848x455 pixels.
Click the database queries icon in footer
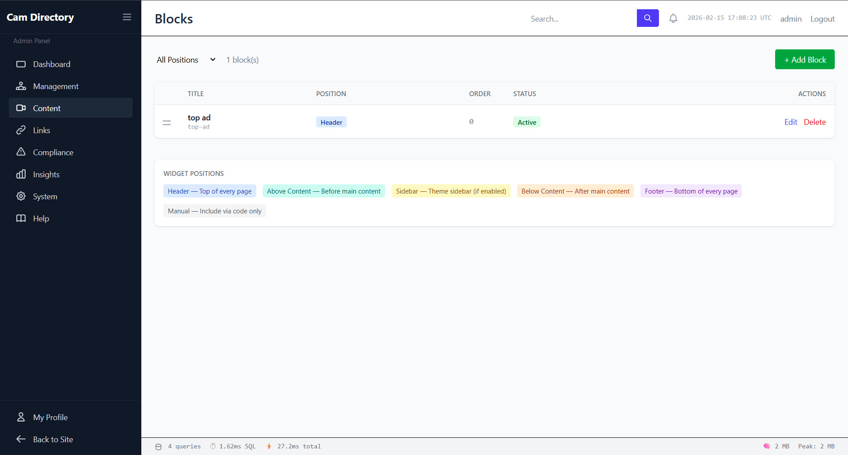tap(159, 447)
